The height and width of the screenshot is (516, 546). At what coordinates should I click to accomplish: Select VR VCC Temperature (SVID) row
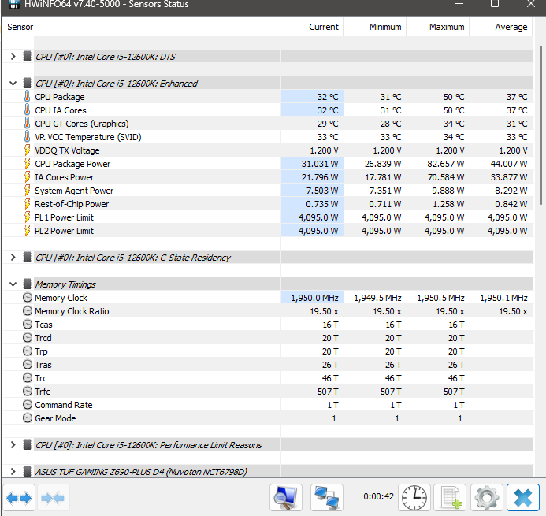pos(268,137)
